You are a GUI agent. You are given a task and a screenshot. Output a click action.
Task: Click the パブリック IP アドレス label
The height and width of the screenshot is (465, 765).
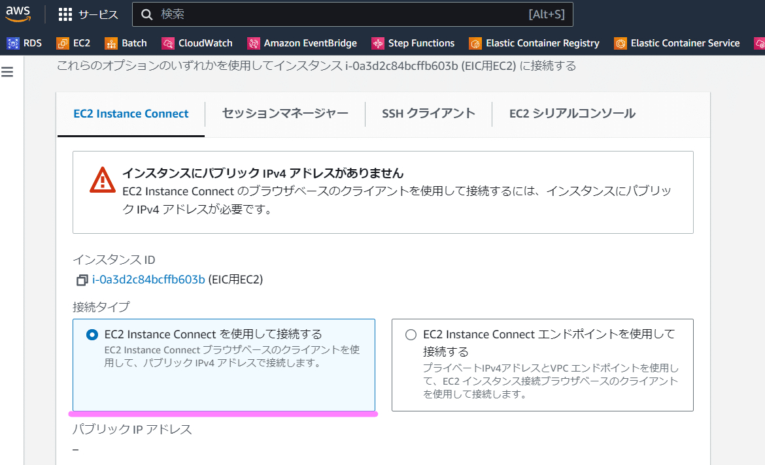[132, 429]
